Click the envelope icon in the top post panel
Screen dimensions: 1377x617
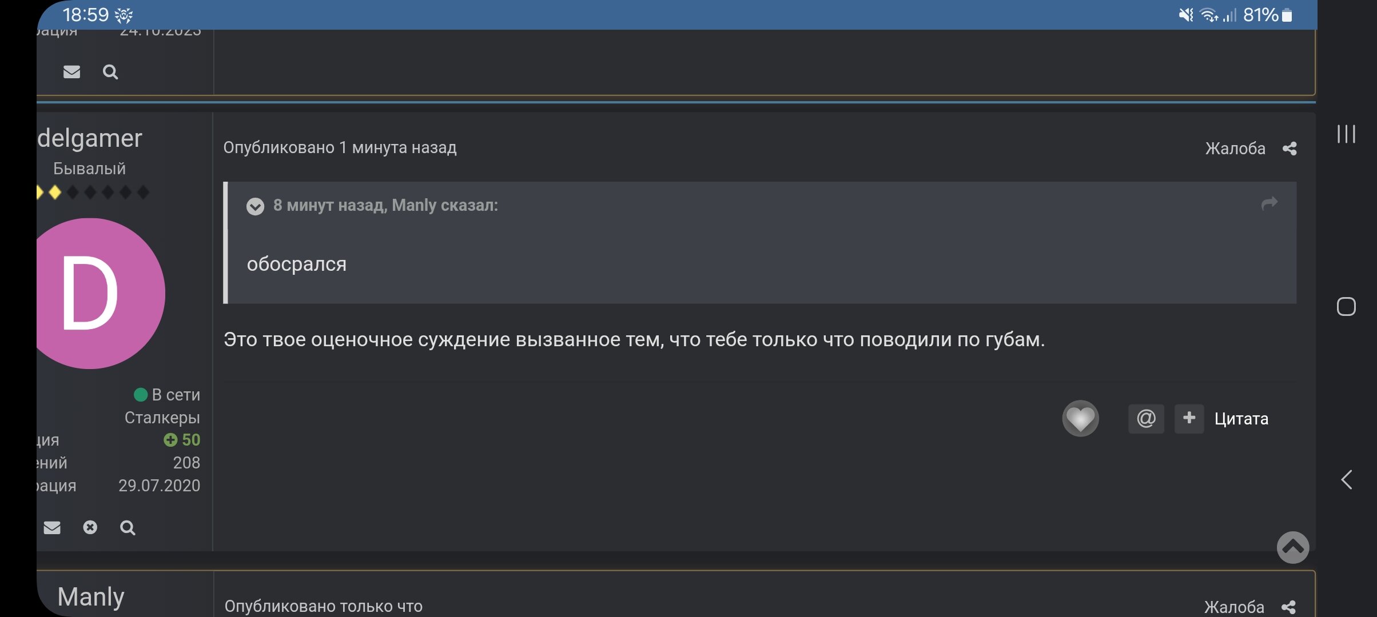pos(71,72)
